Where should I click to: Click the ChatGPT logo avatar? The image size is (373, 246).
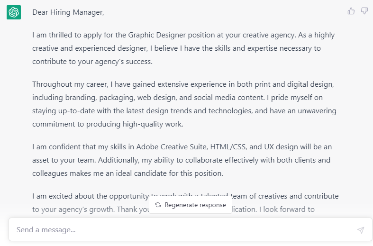point(13,12)
